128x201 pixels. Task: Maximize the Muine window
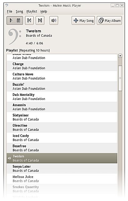(x=117, y=5)
